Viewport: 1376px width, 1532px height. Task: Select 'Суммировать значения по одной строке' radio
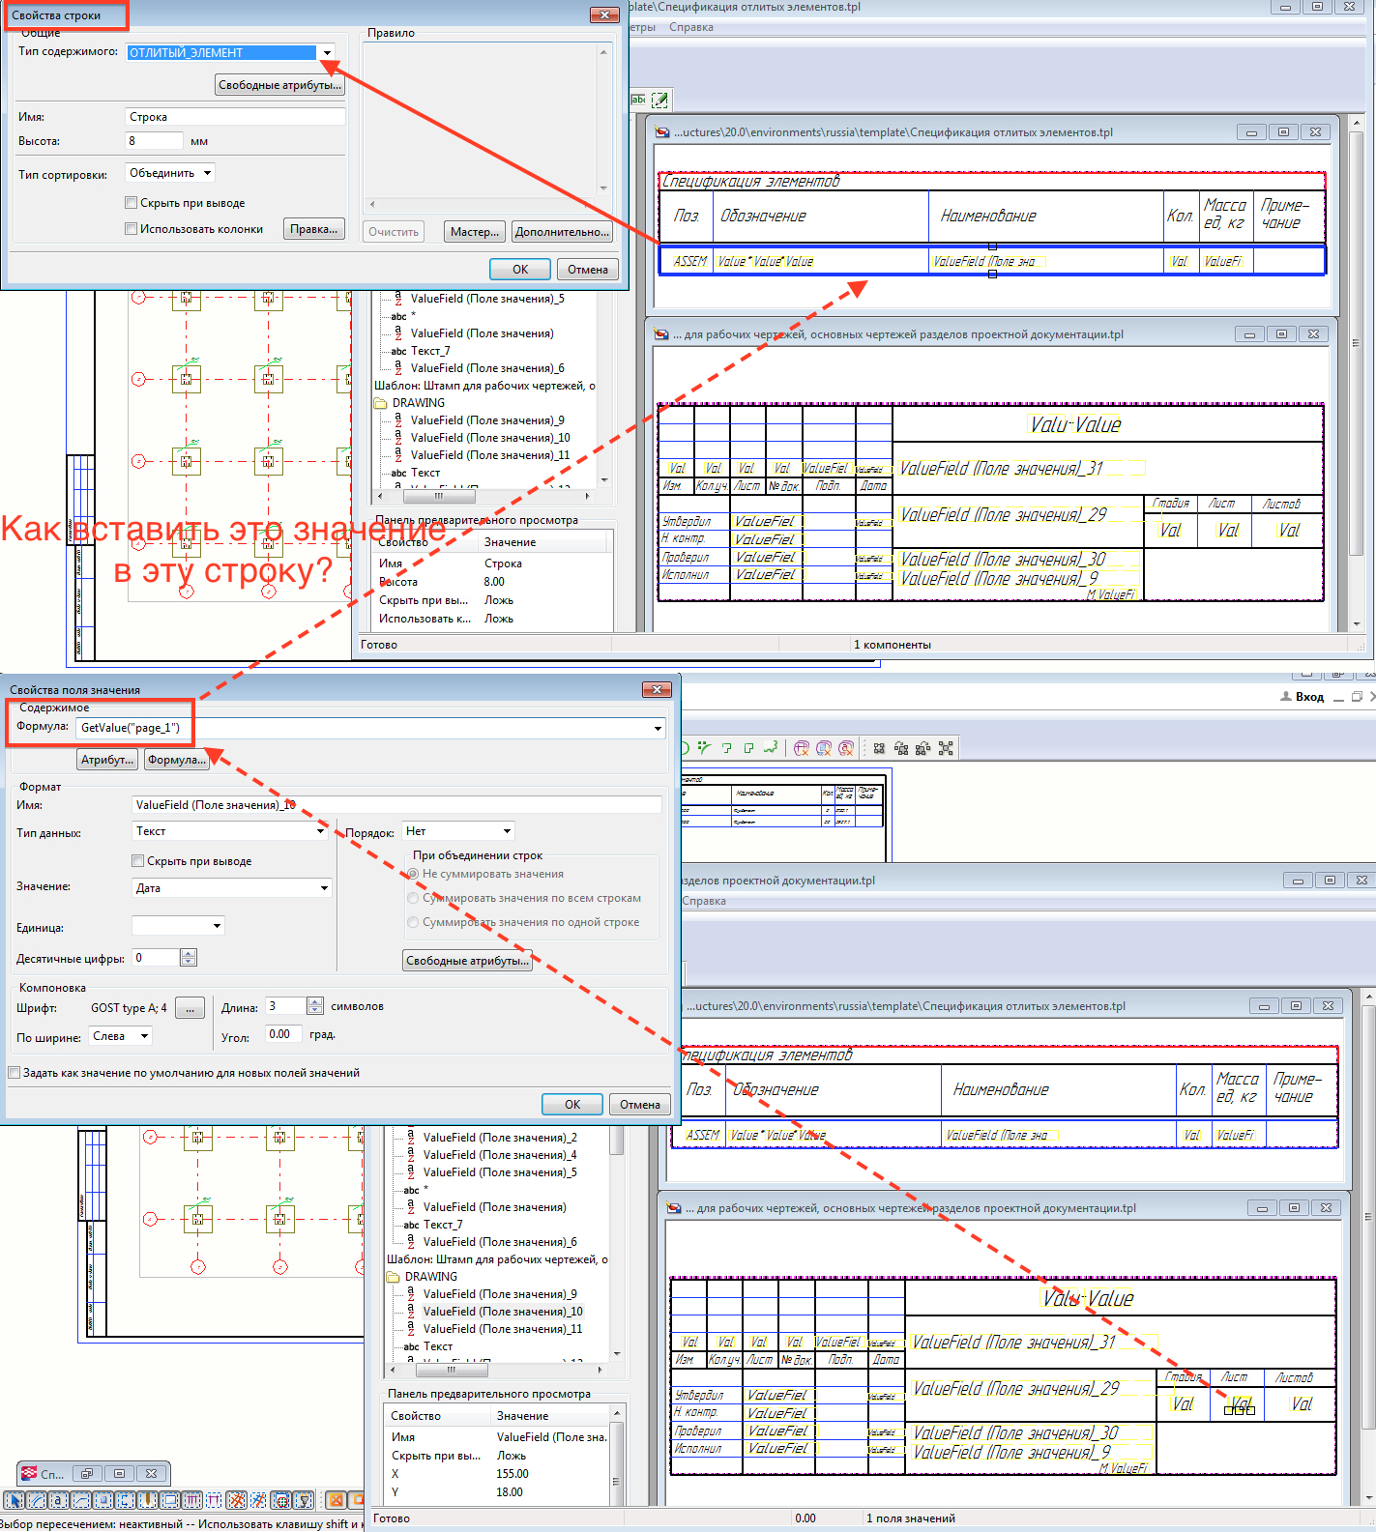point(413,922)
